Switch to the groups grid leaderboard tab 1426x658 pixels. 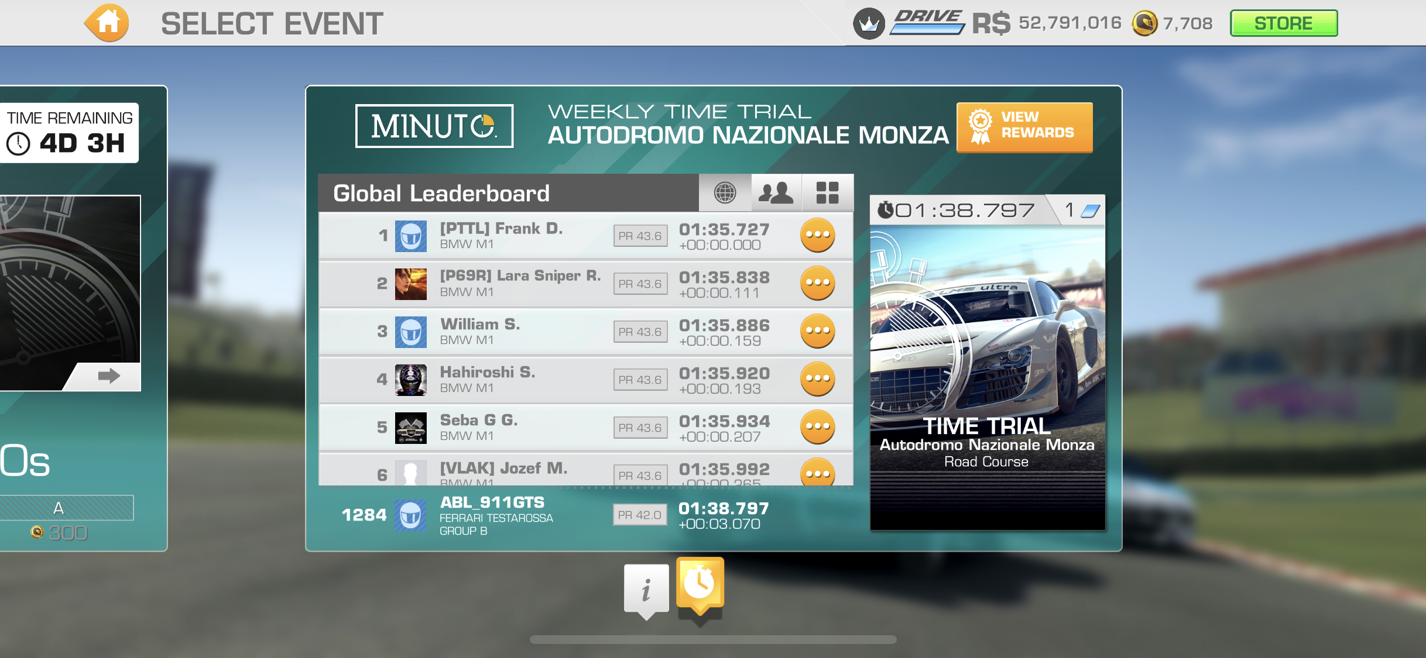point(828,192)
